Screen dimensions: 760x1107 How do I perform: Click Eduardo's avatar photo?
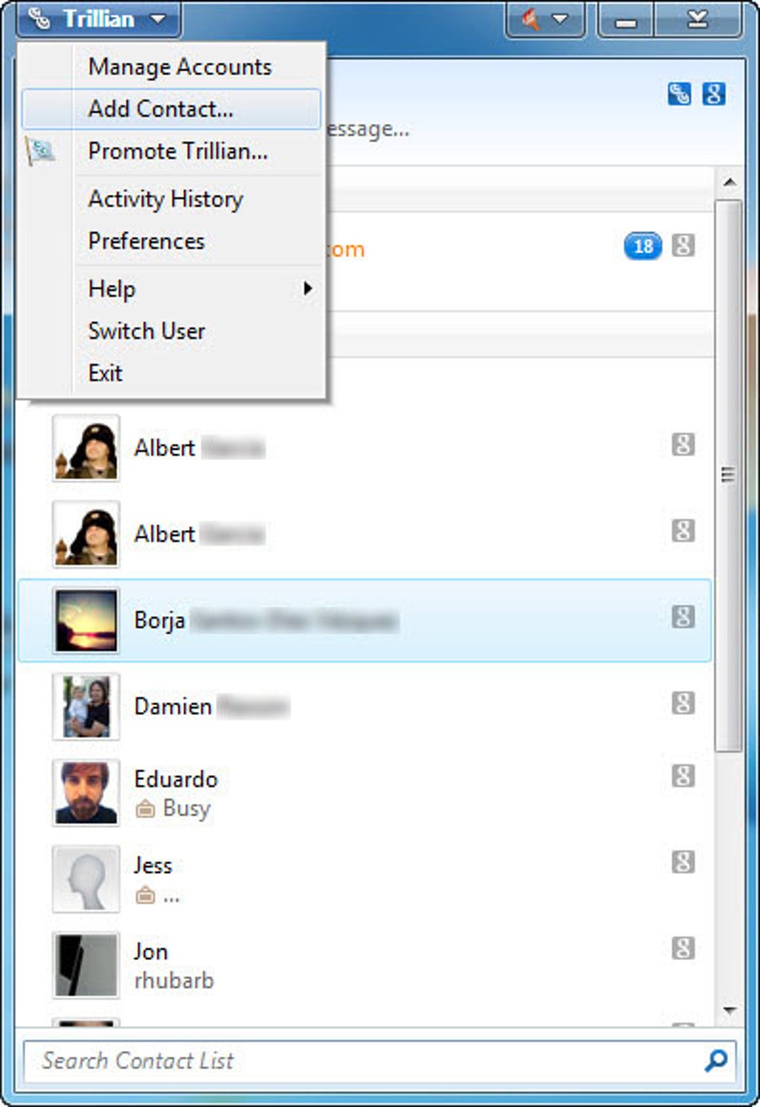(86, 793)
